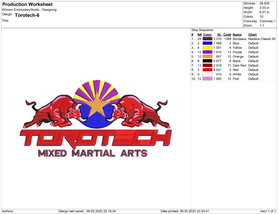Viewport: 278px width, 214px height.
Task: Click the 'St.' column header
Action: (219, 35)
